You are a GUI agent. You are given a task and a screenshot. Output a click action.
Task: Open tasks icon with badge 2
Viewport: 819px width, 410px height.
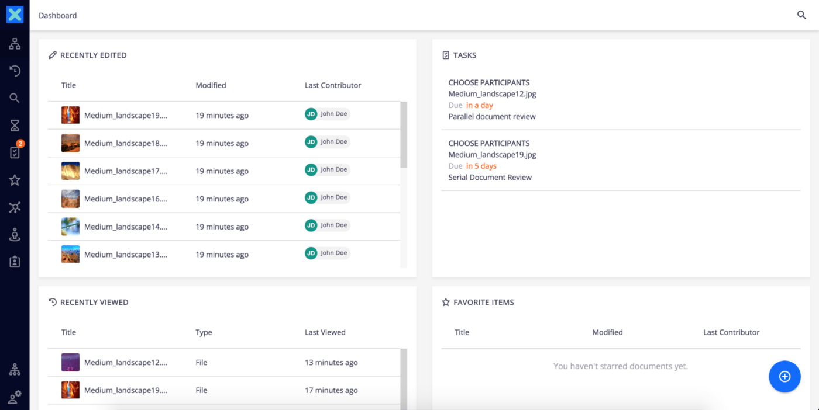click(15, 152)
